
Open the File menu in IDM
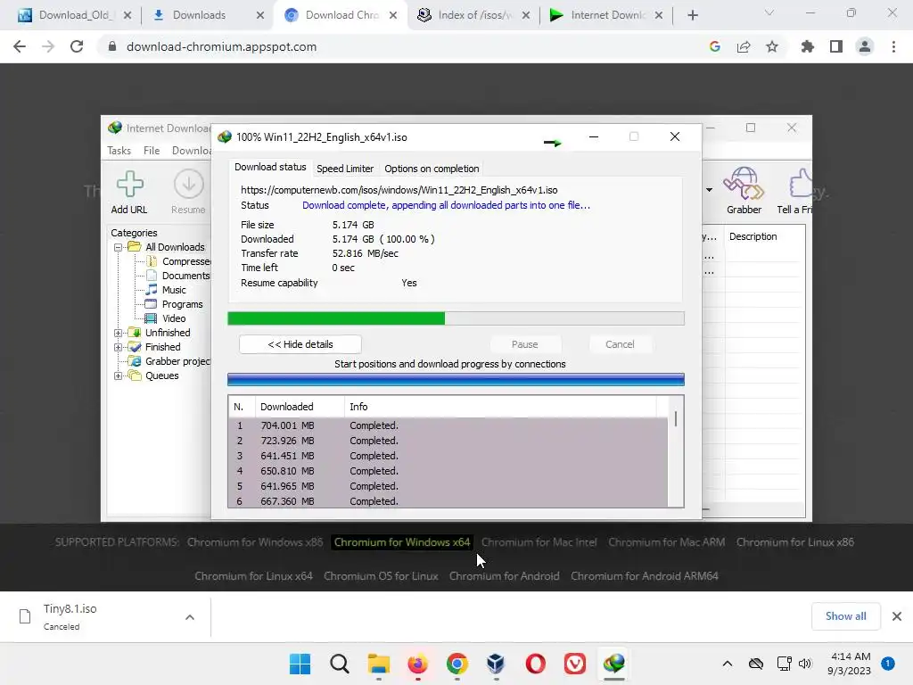coord(152,150)
